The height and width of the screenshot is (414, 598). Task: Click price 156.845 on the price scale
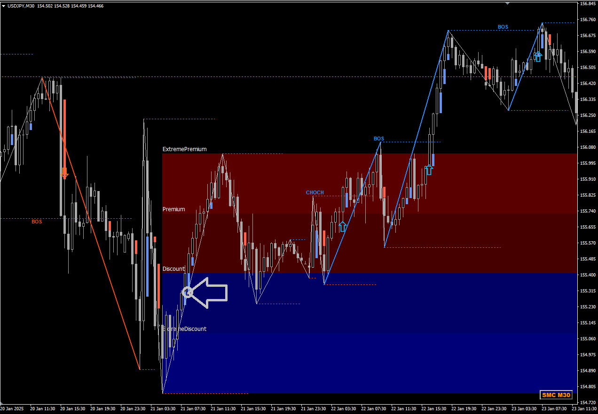pyautogui.click(x=588, y=3)
